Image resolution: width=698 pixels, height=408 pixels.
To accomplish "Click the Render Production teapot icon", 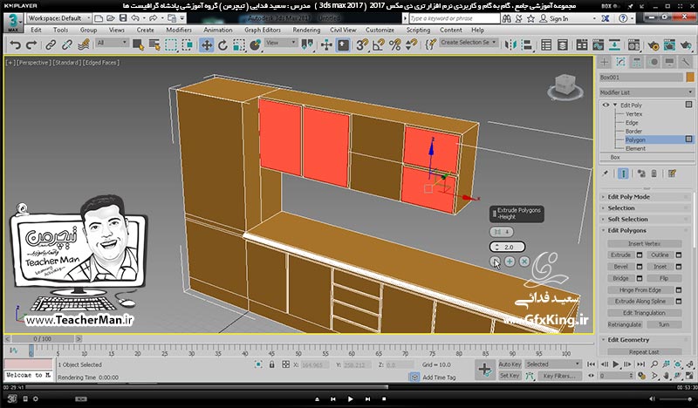I will click(x=686, y=45).
